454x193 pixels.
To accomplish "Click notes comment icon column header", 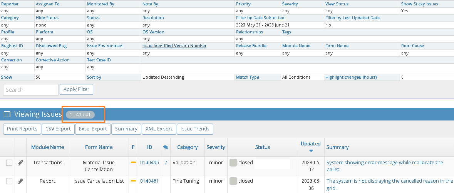I will [x=166, y=147].
